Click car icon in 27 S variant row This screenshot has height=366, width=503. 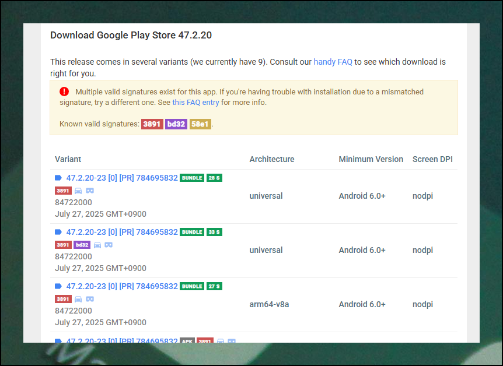(78, 299)
